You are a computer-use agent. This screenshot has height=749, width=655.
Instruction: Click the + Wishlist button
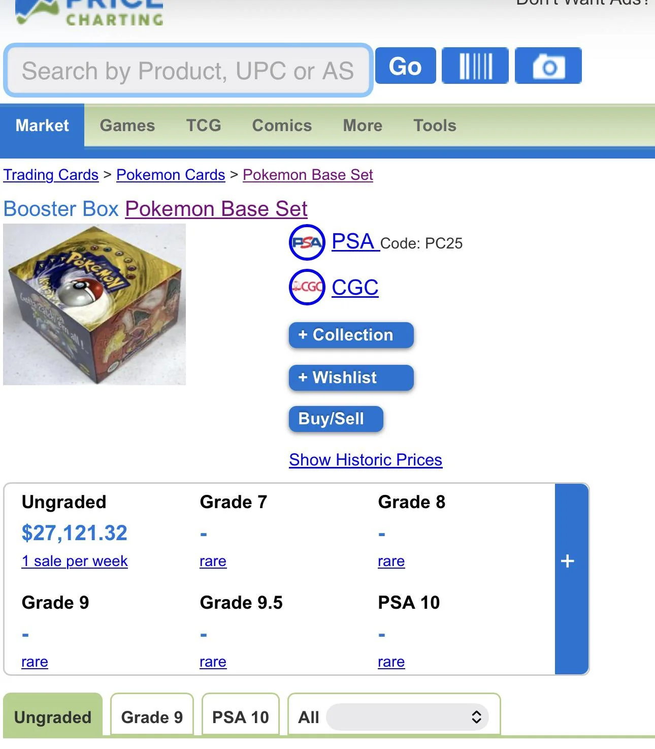(351, 378)
